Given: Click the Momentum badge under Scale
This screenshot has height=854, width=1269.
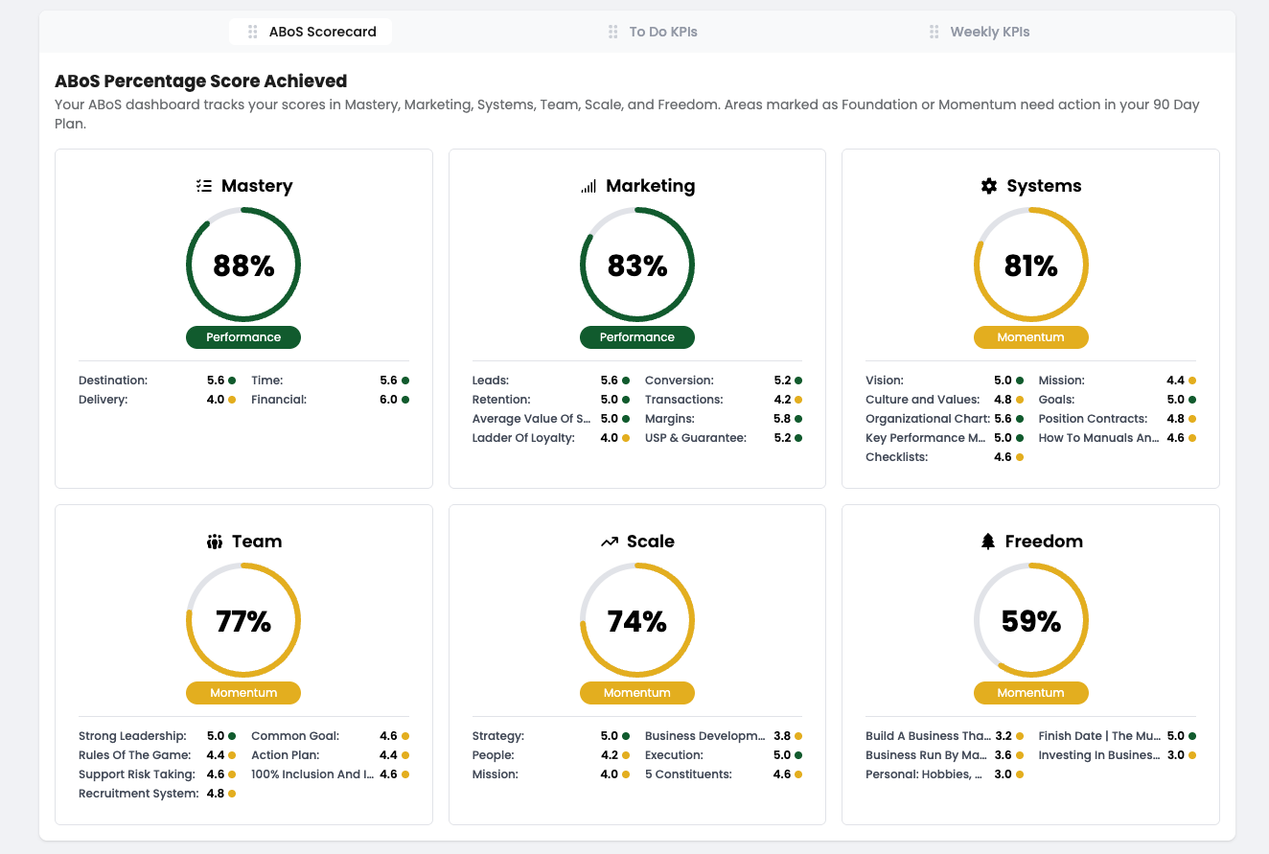Looking at the screenshot, I should (637, 693).
